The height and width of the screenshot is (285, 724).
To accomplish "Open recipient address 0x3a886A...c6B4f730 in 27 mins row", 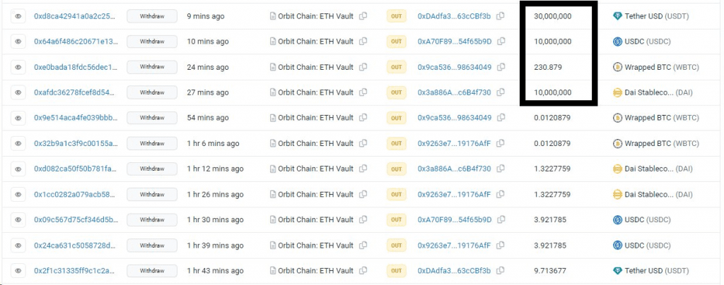I will point(454,92).
